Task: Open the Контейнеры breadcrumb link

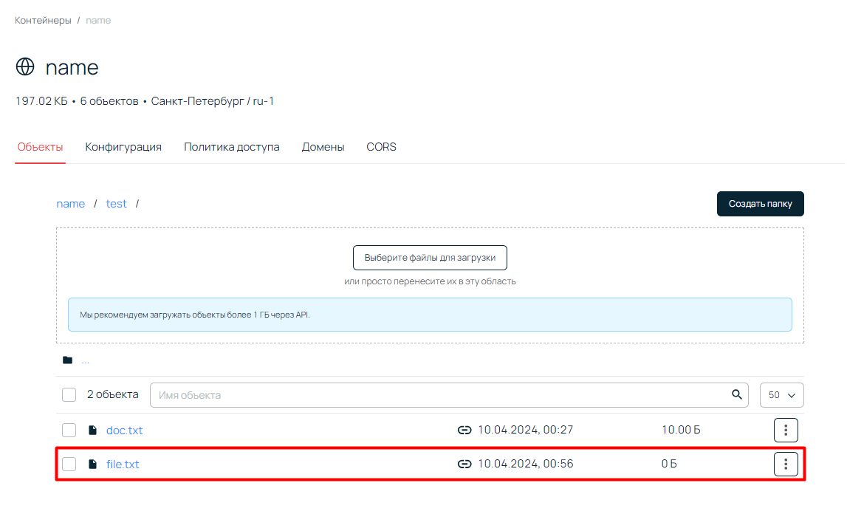Action: [43, 20]
